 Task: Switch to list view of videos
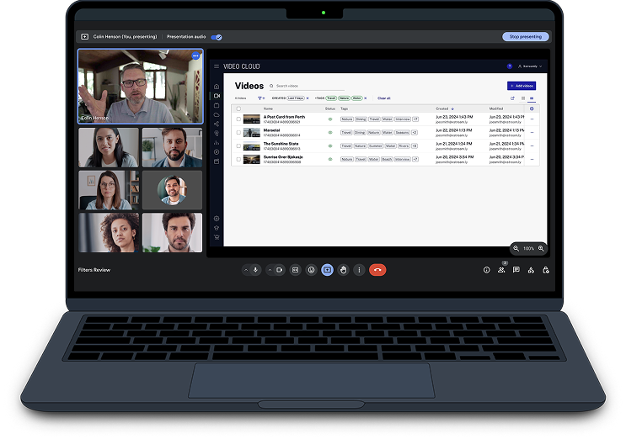532,98
